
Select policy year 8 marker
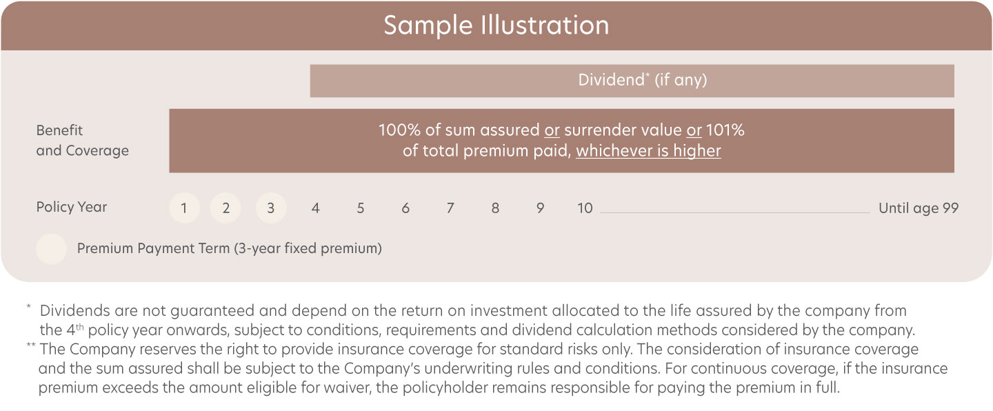point(495,208)
